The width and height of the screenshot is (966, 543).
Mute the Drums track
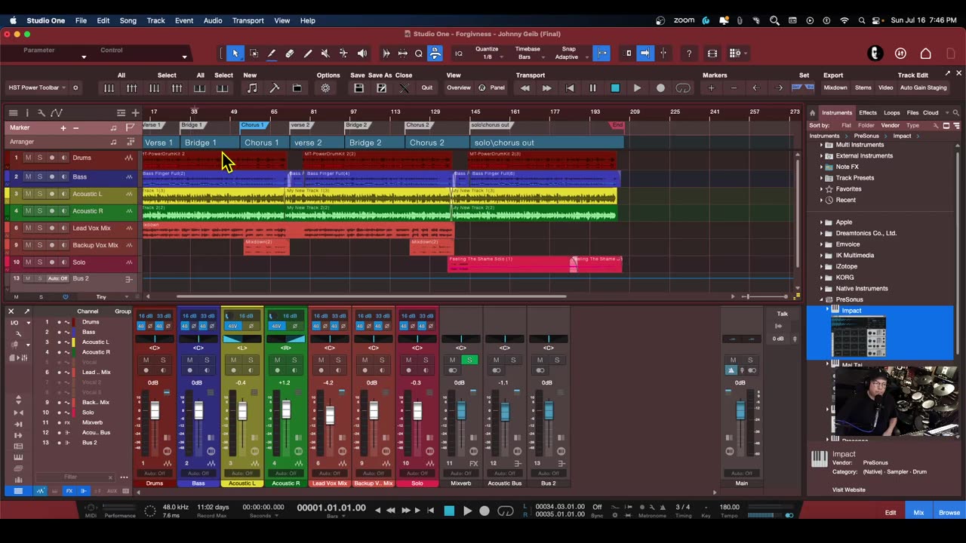coord(28,158)
